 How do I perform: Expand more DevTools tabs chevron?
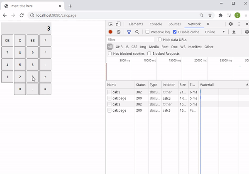(x=208, y=24)
